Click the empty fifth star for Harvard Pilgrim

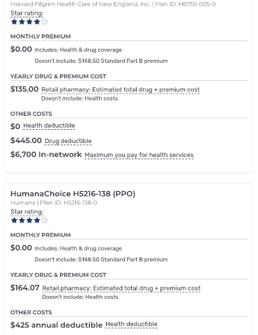click(45, 22)
